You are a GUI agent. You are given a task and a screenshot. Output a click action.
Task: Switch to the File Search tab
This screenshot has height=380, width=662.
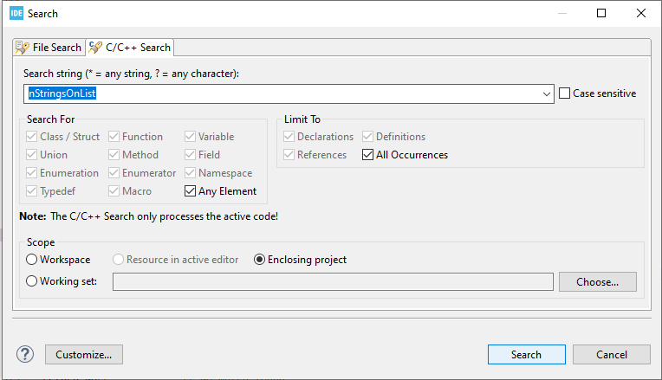point(49,48)
